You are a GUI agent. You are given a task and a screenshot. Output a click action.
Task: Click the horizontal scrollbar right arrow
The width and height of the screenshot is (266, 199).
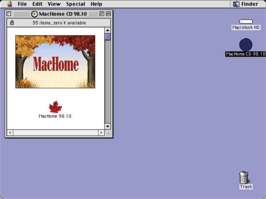pyautogui.click(x=101, y=133)
